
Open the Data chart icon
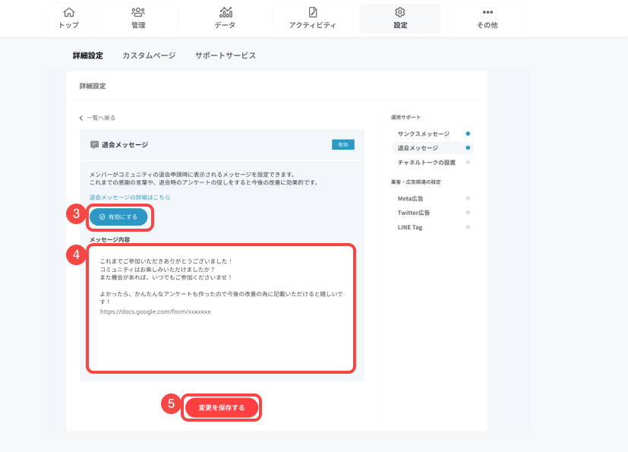(x=226, y=12)
